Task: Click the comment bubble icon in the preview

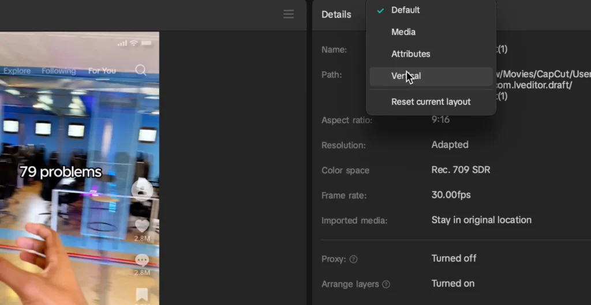Action: point(142,260)
